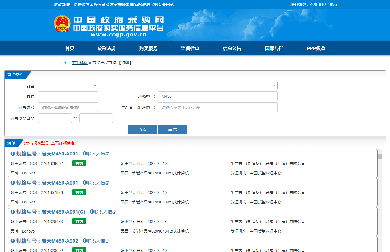Click the 清单 panel tab

coord(11,143)
